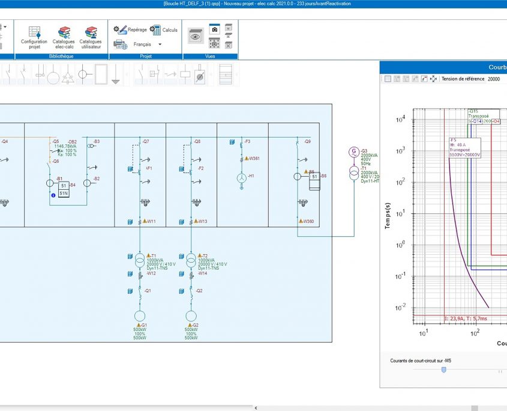
Task: Click the top small window icon in Vues
Action: (x=228, y=27)
